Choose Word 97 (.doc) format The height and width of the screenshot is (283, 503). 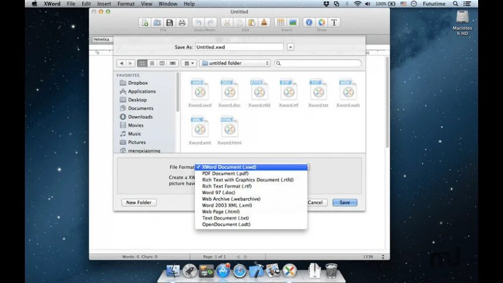(x=251, y=193)
